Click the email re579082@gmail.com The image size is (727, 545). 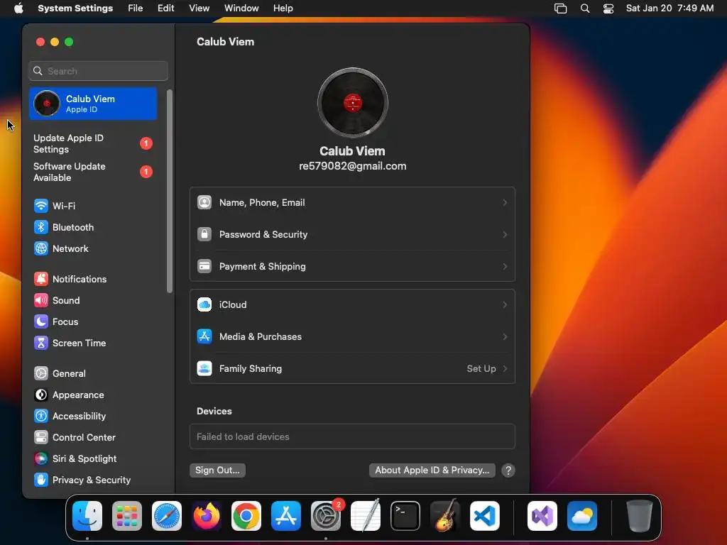pyautogui.click(x=352, y=166)
